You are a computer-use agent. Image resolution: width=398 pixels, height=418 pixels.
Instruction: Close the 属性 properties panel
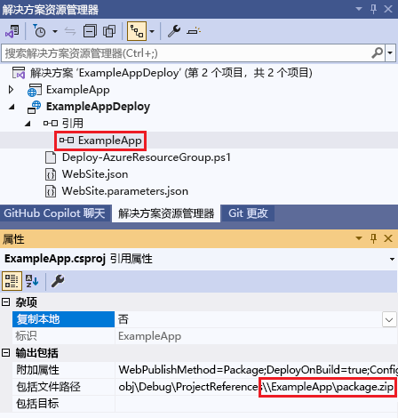coord(388,238)
